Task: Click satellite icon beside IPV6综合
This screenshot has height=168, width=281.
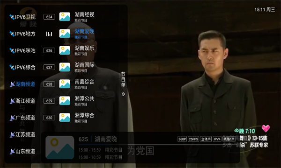Action: click(12, 68)
